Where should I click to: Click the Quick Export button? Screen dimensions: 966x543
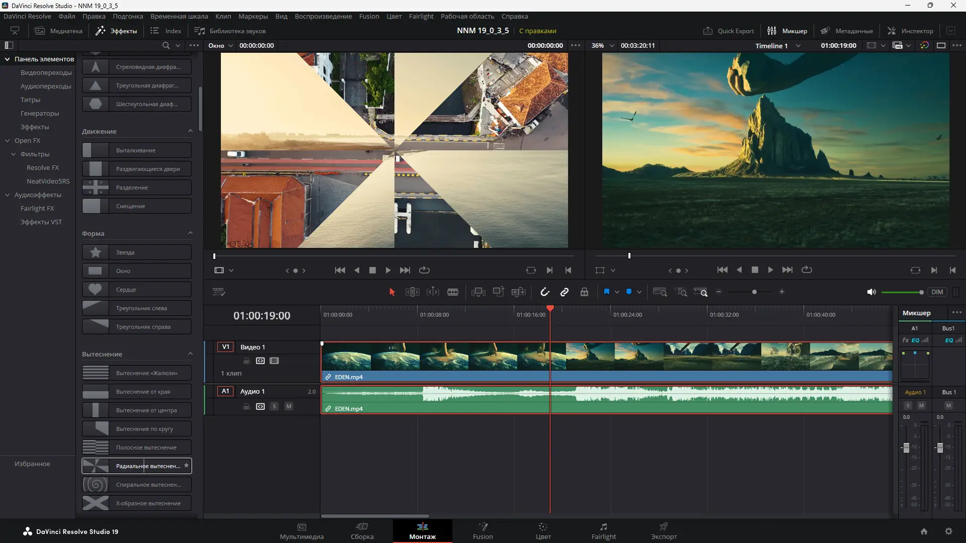click(x=729, y=31)
